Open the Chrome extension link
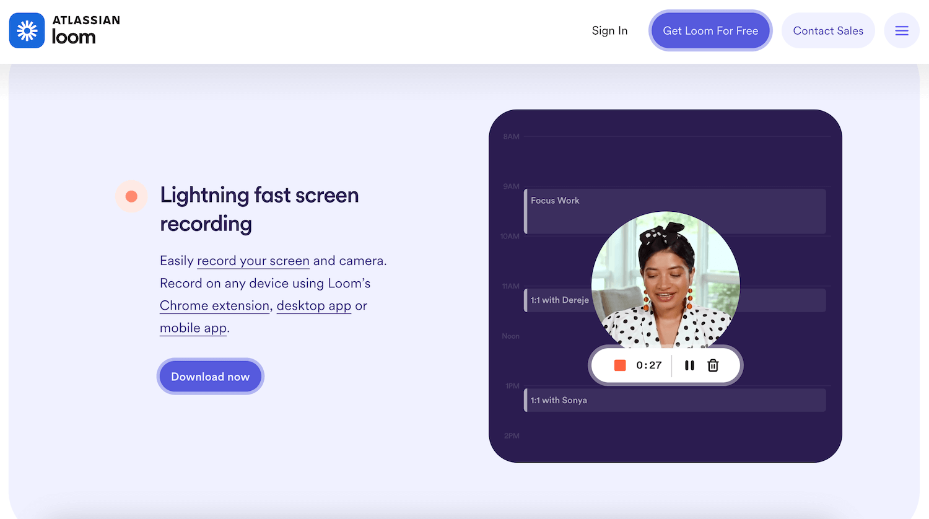929x519 pixels. point(215,305)
